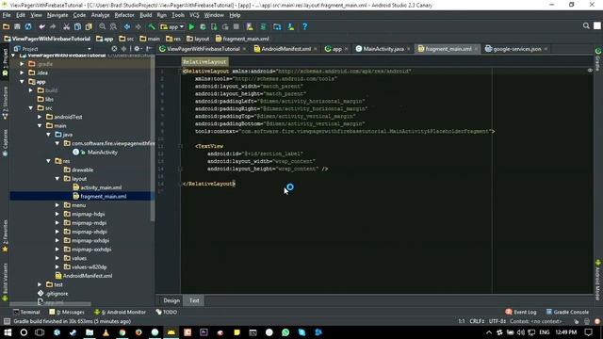Open the Tools menu
603x339 pixels.
(178, 15)
